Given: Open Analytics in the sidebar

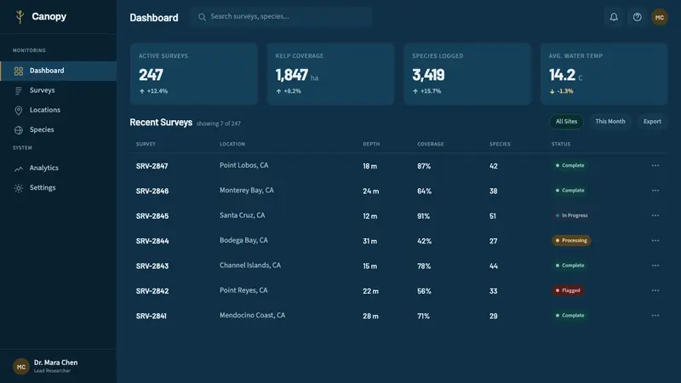Looking at the screenshot, I should pos(58,168).
